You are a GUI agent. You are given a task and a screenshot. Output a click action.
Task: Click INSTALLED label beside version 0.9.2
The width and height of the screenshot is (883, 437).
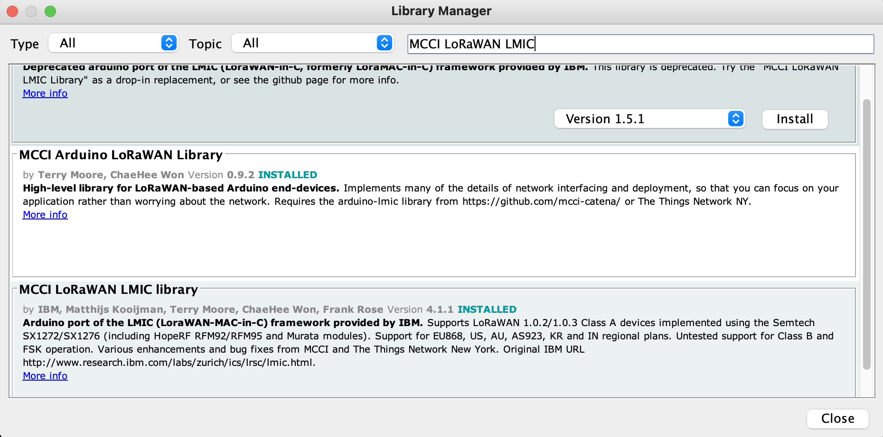pyautogui.click(x=287, y=175)
